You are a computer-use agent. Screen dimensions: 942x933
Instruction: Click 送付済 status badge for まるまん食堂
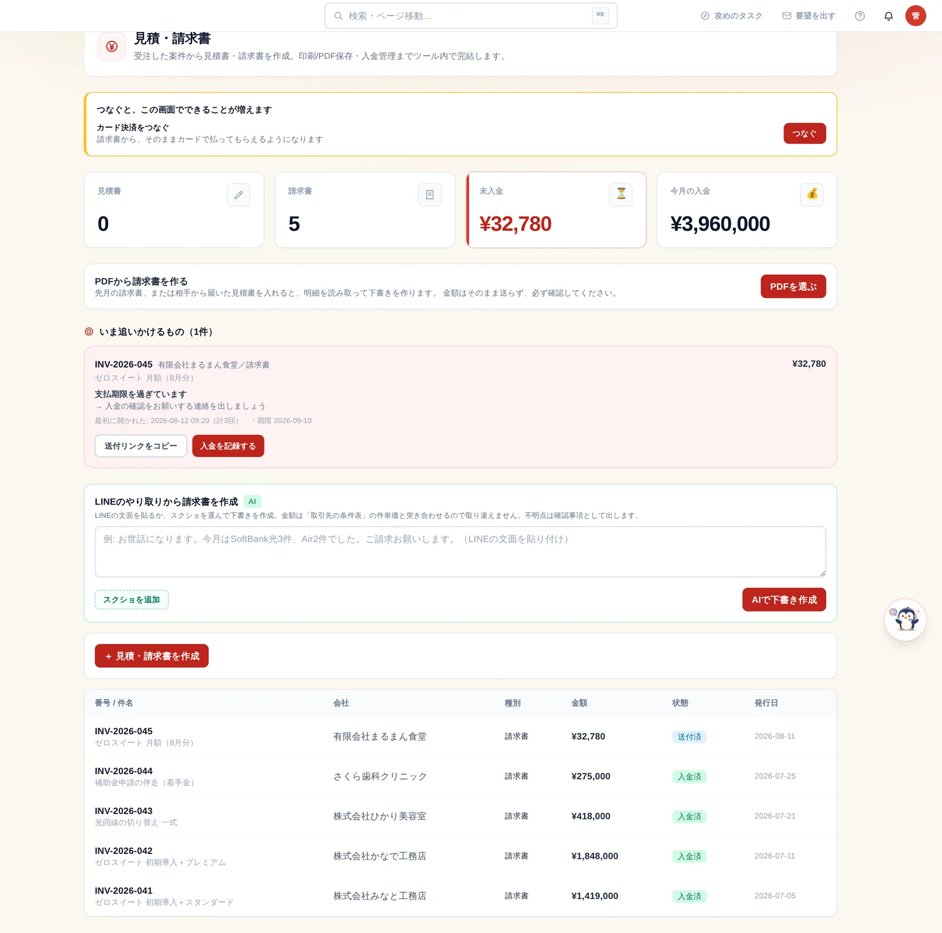coord(689,737)
